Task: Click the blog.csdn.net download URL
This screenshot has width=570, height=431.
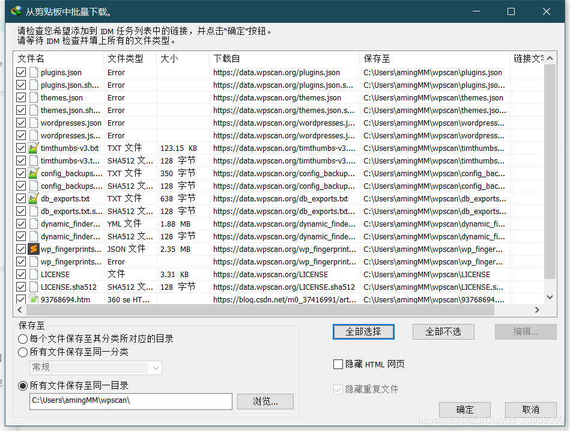Action: [284, 299]
